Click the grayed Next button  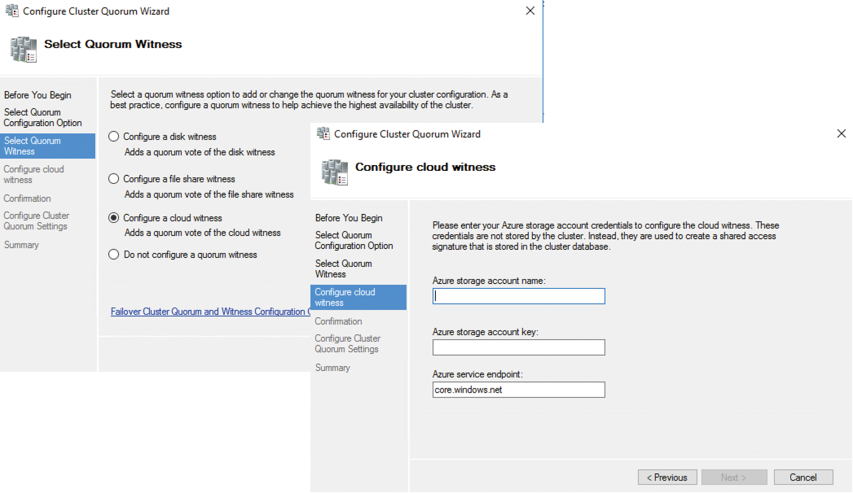point(734,477)
